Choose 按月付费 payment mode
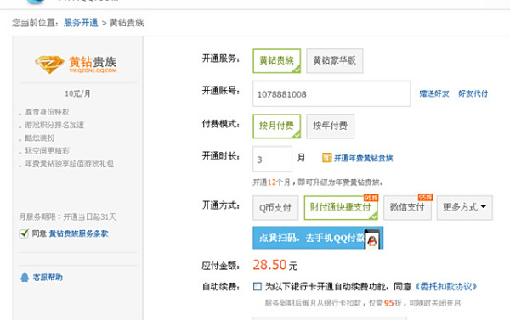The width and height of the screenshot is (510, 320). (277, 126)
